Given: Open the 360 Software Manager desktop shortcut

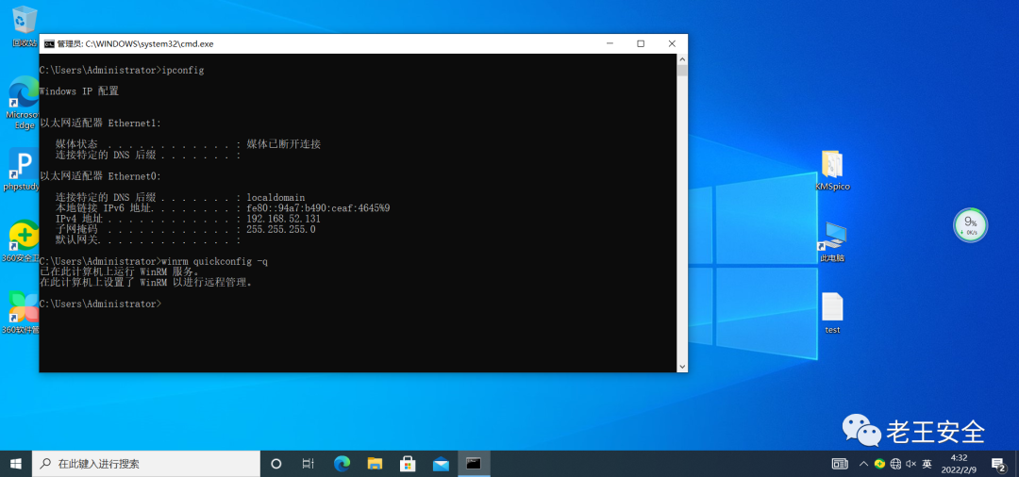Looking at the screenshot, I should [23, 307].
